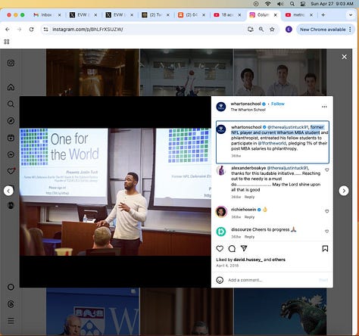Open Chrome profile avatar E

pyautogui.click(x=289, y=30)
